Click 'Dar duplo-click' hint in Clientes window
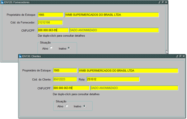Screen dimensions: 187x119 pyautogui.click(x=76, y=94)
